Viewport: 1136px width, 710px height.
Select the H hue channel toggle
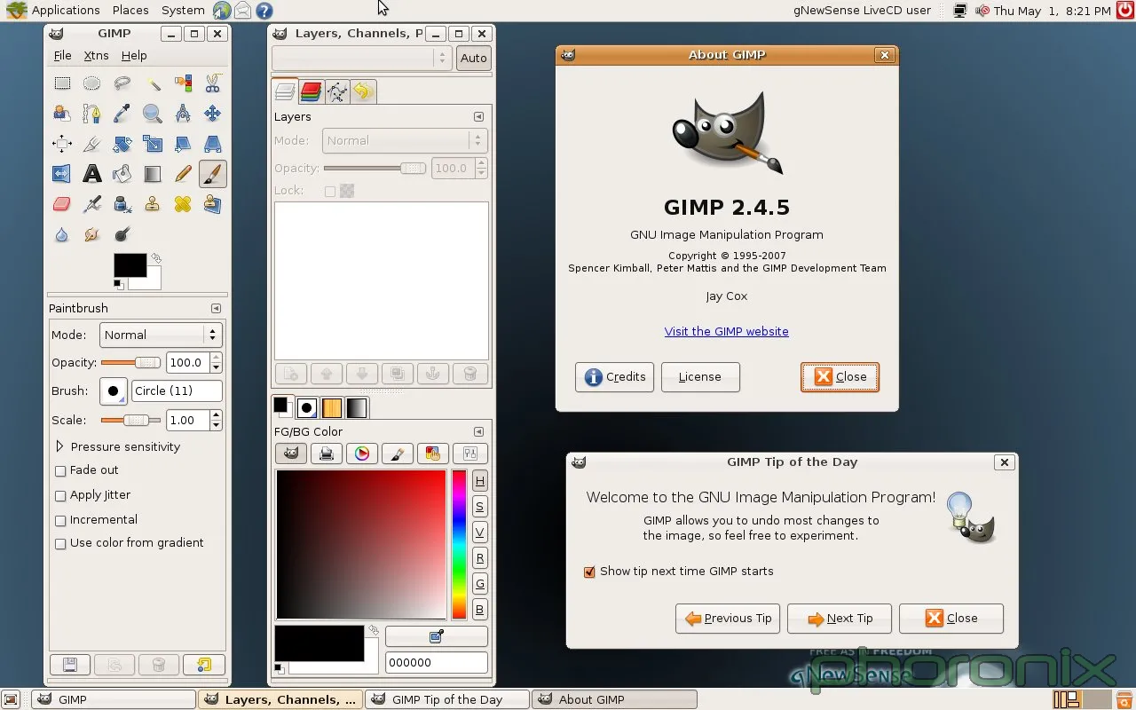coord(479,481)
